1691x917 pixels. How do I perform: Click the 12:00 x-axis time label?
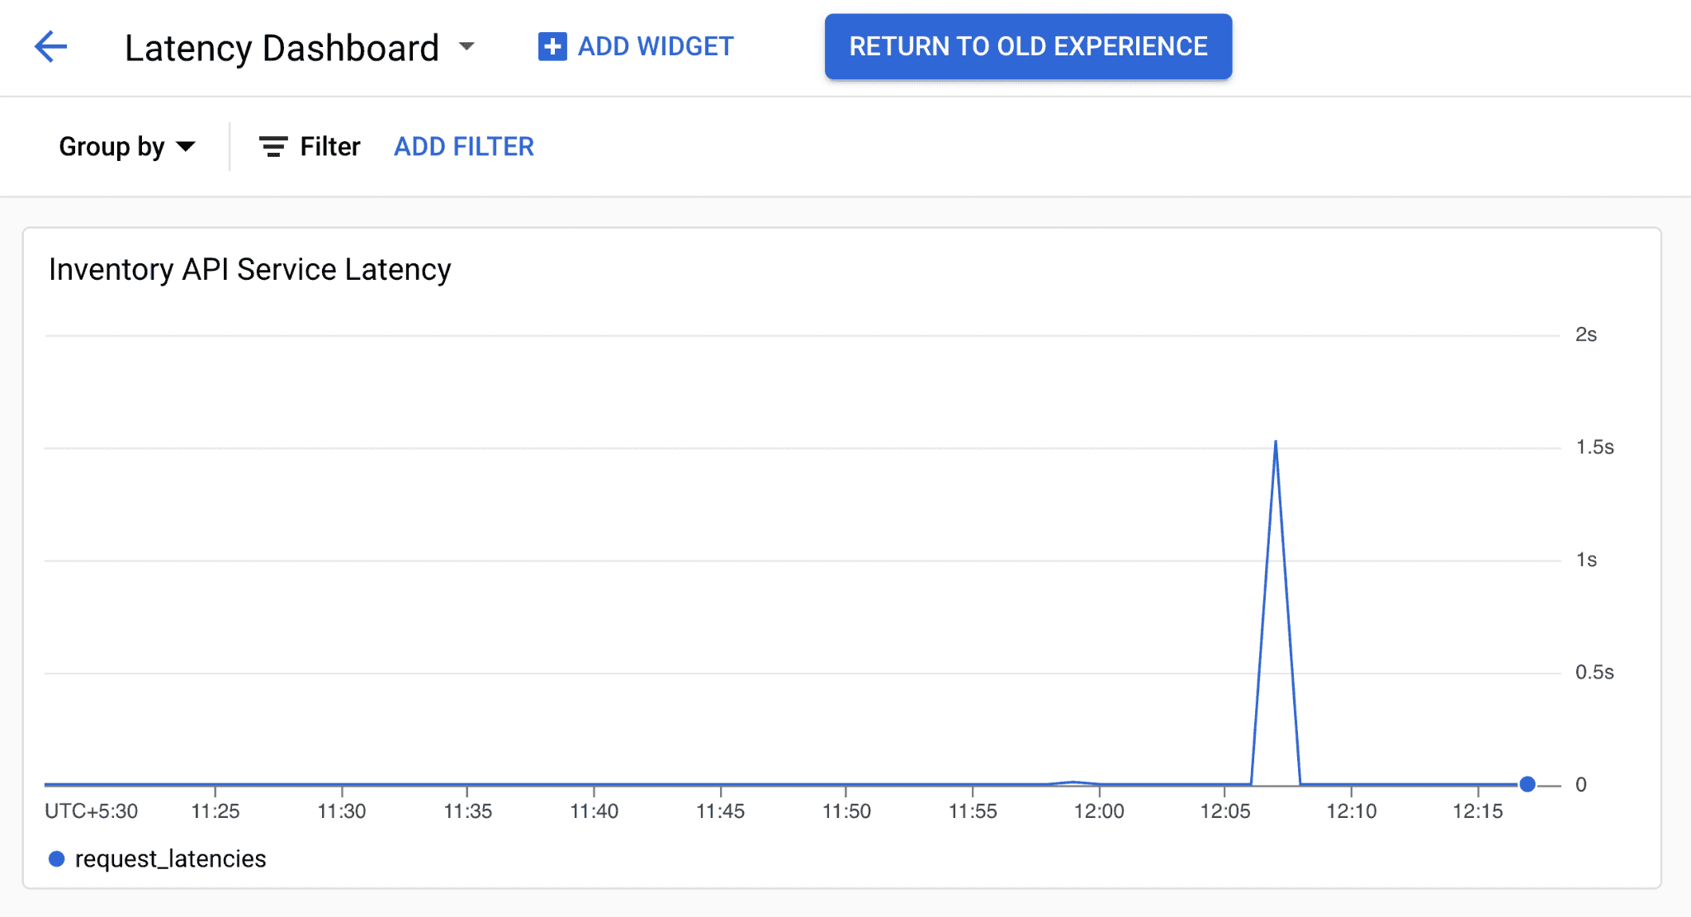(x=1099, y=811)
